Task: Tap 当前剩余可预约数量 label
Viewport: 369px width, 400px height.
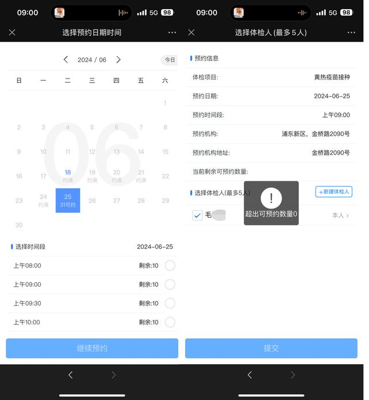Action: (x=220, y=171)
